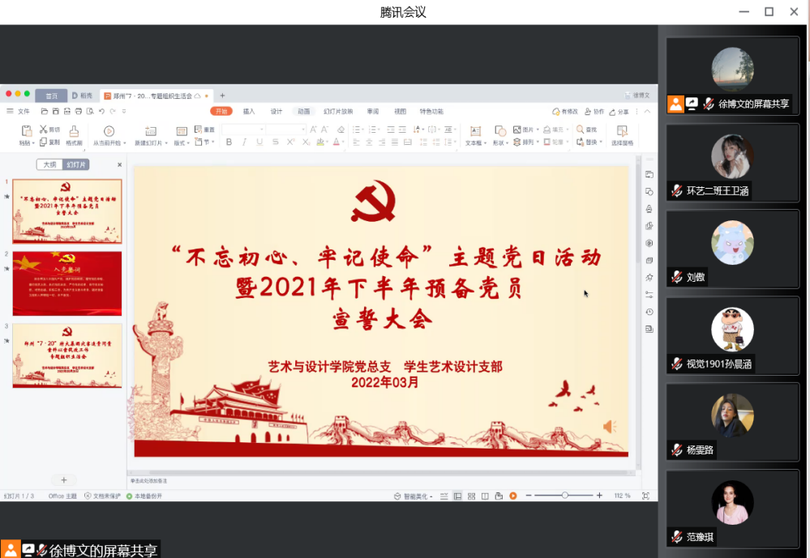Open the new slide (新建幻灯片) dropdown

coord(151,143)
